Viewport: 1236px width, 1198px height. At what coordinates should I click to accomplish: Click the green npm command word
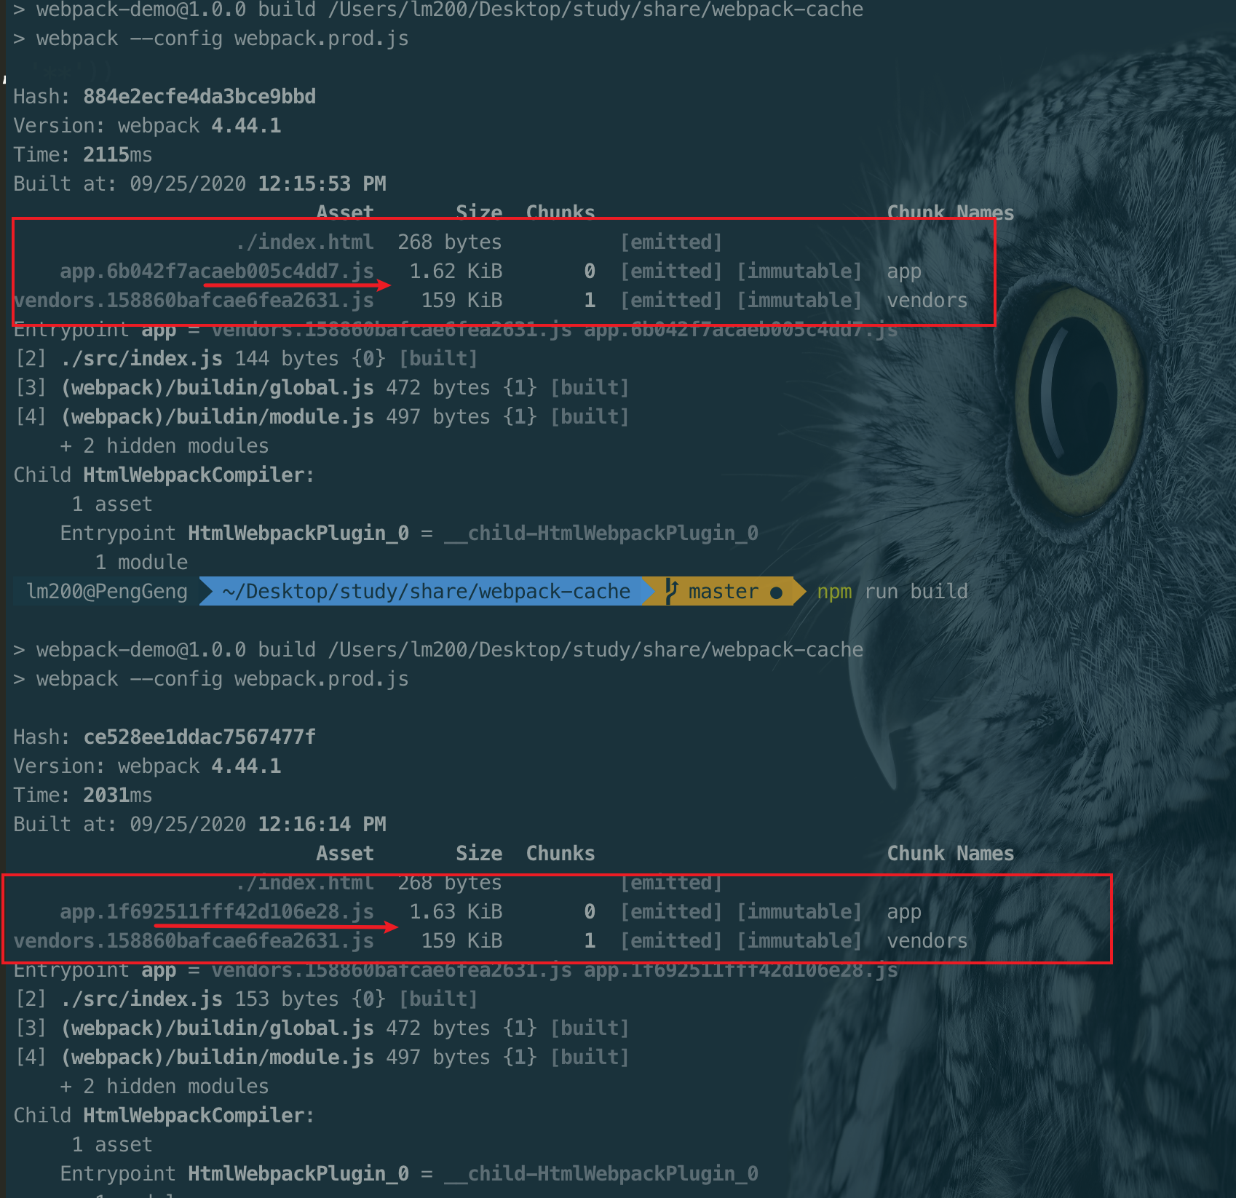click(834, 592)
